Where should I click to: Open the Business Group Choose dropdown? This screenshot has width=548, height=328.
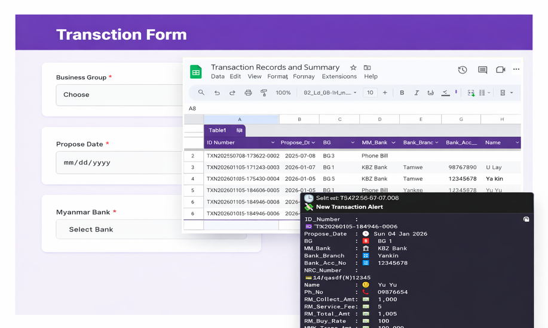tap(119, 95)
